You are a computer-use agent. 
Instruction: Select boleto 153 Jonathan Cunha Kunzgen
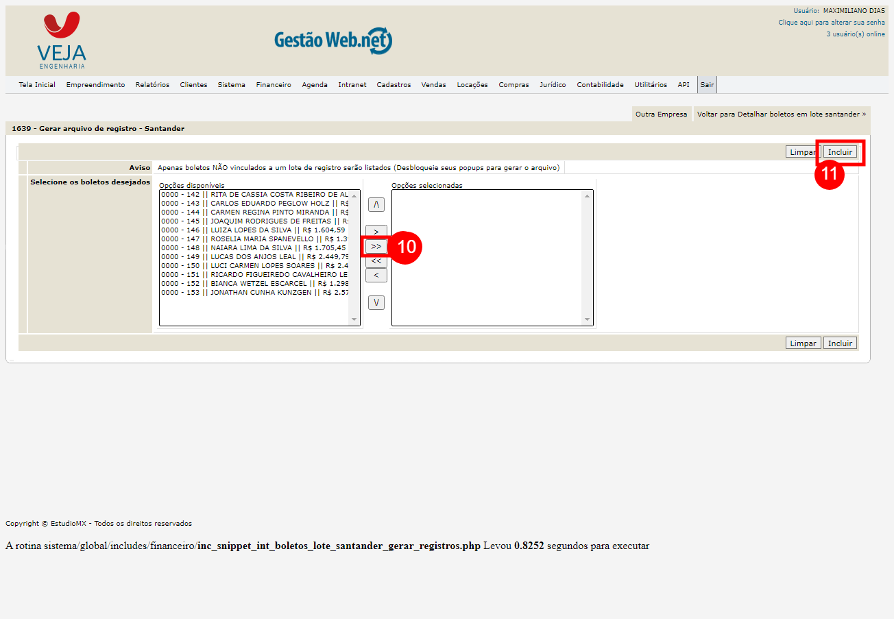coord(254,293)
